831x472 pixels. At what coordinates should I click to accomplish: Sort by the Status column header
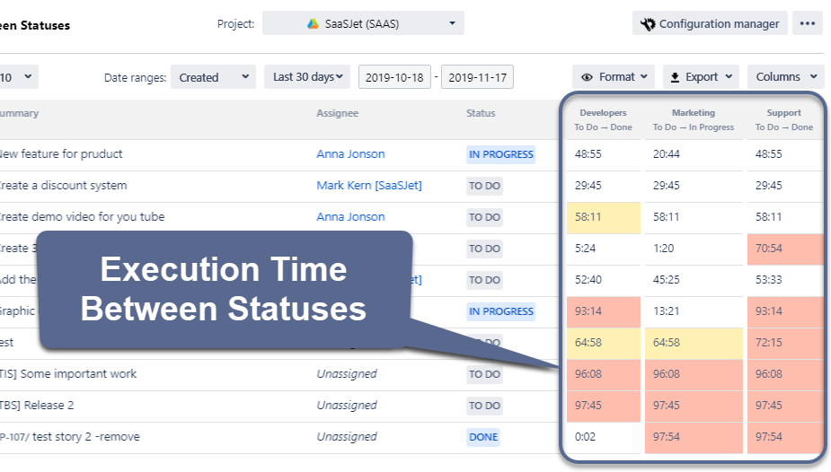[x=481, y=113]
